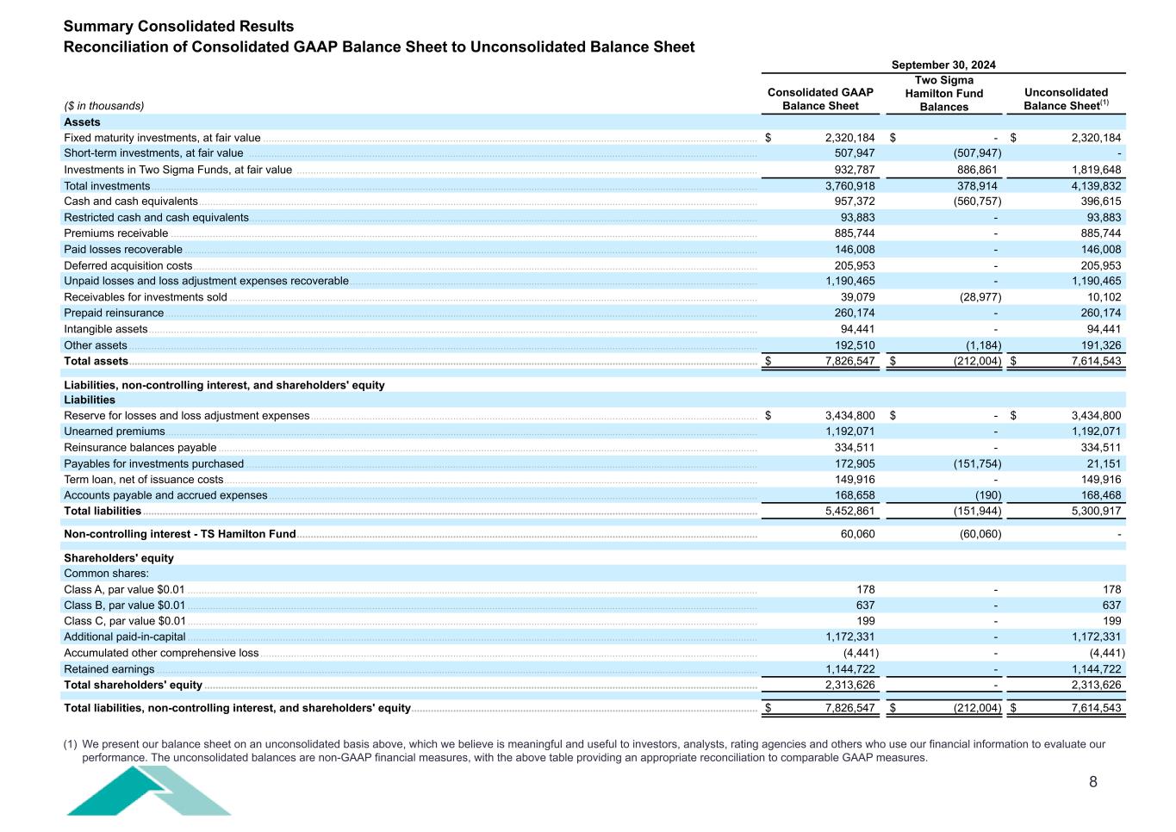This screenshot has width=1176, height=832.
Task: Select the Shareholders' equity heading
Action: click(x=119, y=558)
